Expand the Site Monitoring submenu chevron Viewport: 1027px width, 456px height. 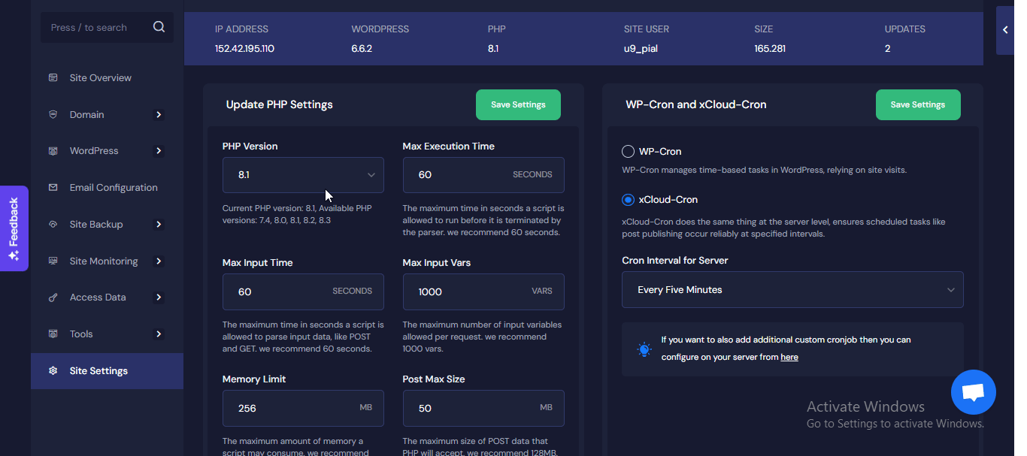click(x=159, y=261)
